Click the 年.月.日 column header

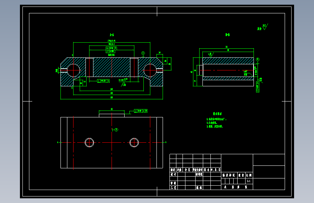216,170
